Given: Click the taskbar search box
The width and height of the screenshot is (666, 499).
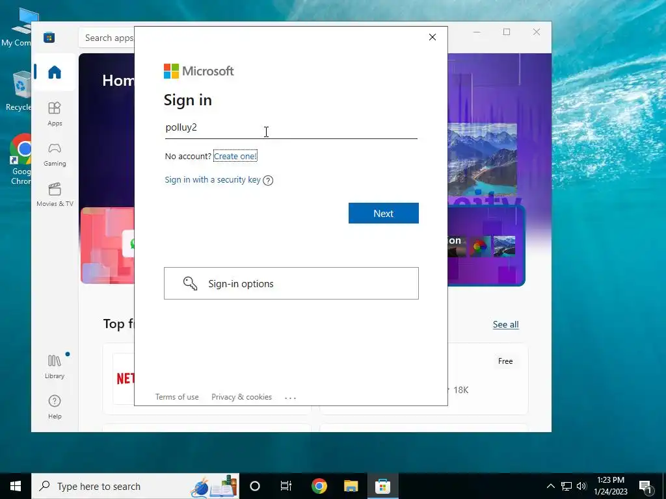Looking at the screenshot, I should [x=135, y=486].
